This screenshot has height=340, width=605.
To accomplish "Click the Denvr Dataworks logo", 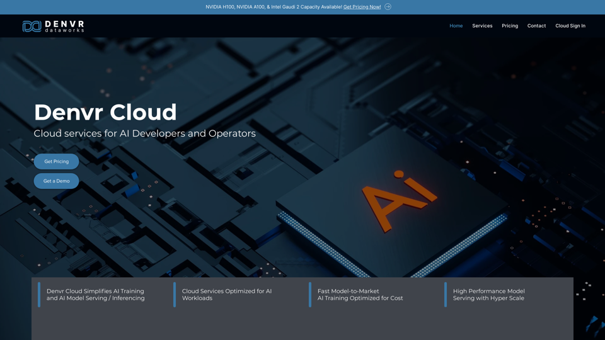I will tap(53, 26).
